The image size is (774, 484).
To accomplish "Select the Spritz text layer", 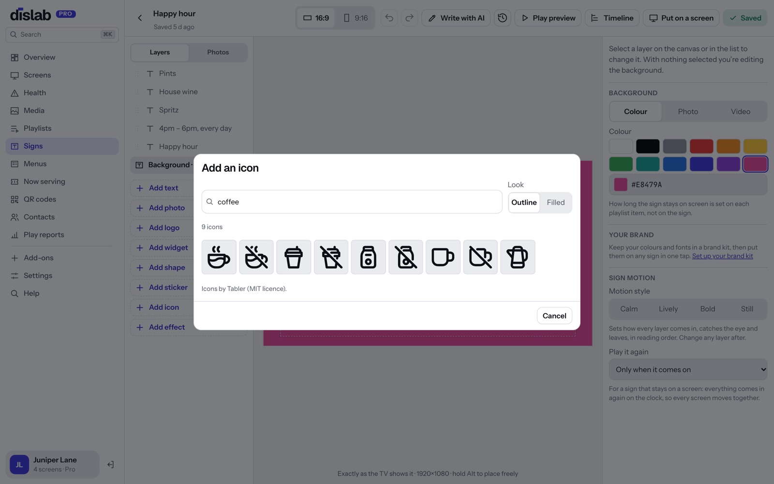I will (x=189, y=110).
